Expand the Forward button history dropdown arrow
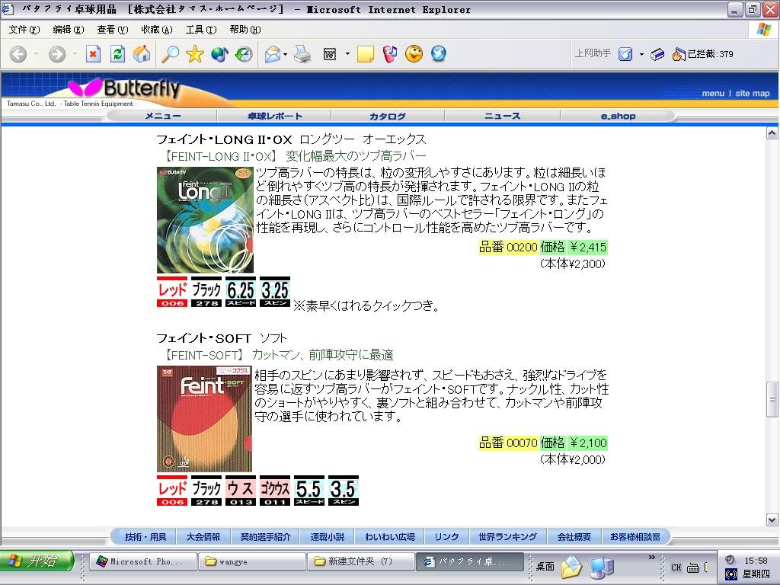This screenshot has height=585, width=780. [x=75, y=54]
